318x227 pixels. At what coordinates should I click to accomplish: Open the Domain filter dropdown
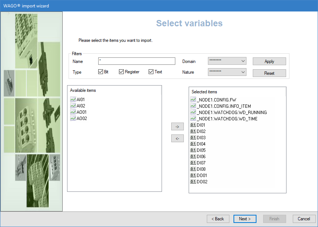click(x=227, y=61)
